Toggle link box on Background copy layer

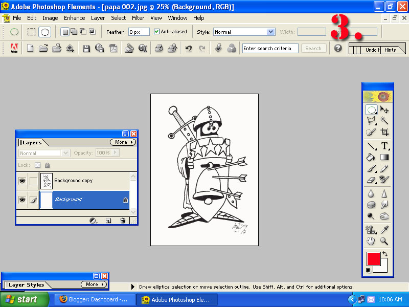33,181
